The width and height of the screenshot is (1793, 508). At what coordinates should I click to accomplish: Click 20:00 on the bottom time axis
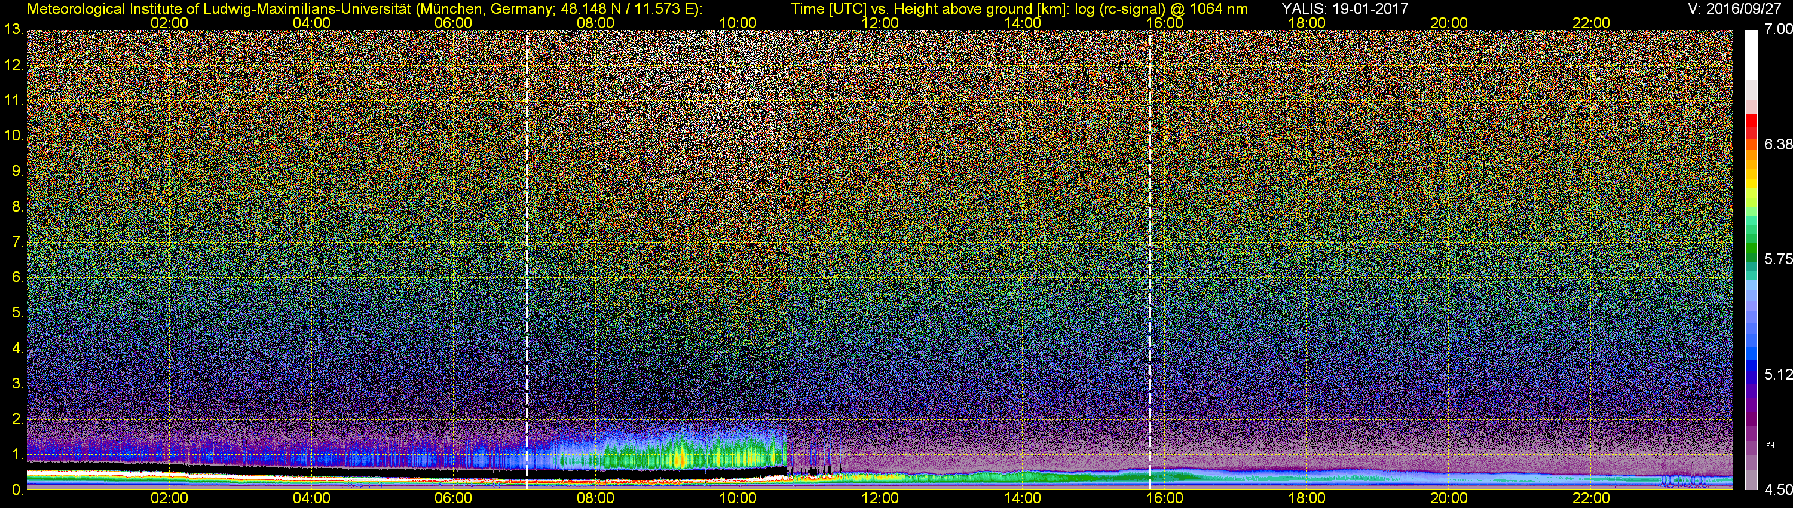(x=1449, y=498)
